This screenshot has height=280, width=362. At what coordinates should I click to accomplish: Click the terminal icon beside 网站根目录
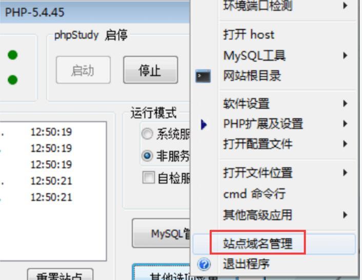203,76
